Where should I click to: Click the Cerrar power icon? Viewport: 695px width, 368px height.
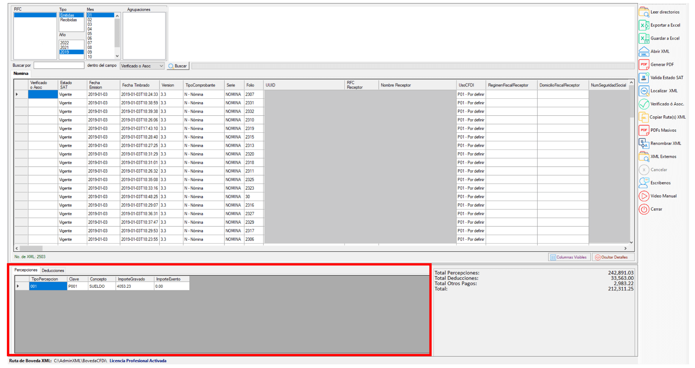(644, 209)
